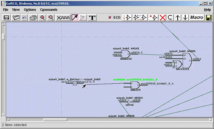Click the insert gate icon with red arrow

point(127,18)
